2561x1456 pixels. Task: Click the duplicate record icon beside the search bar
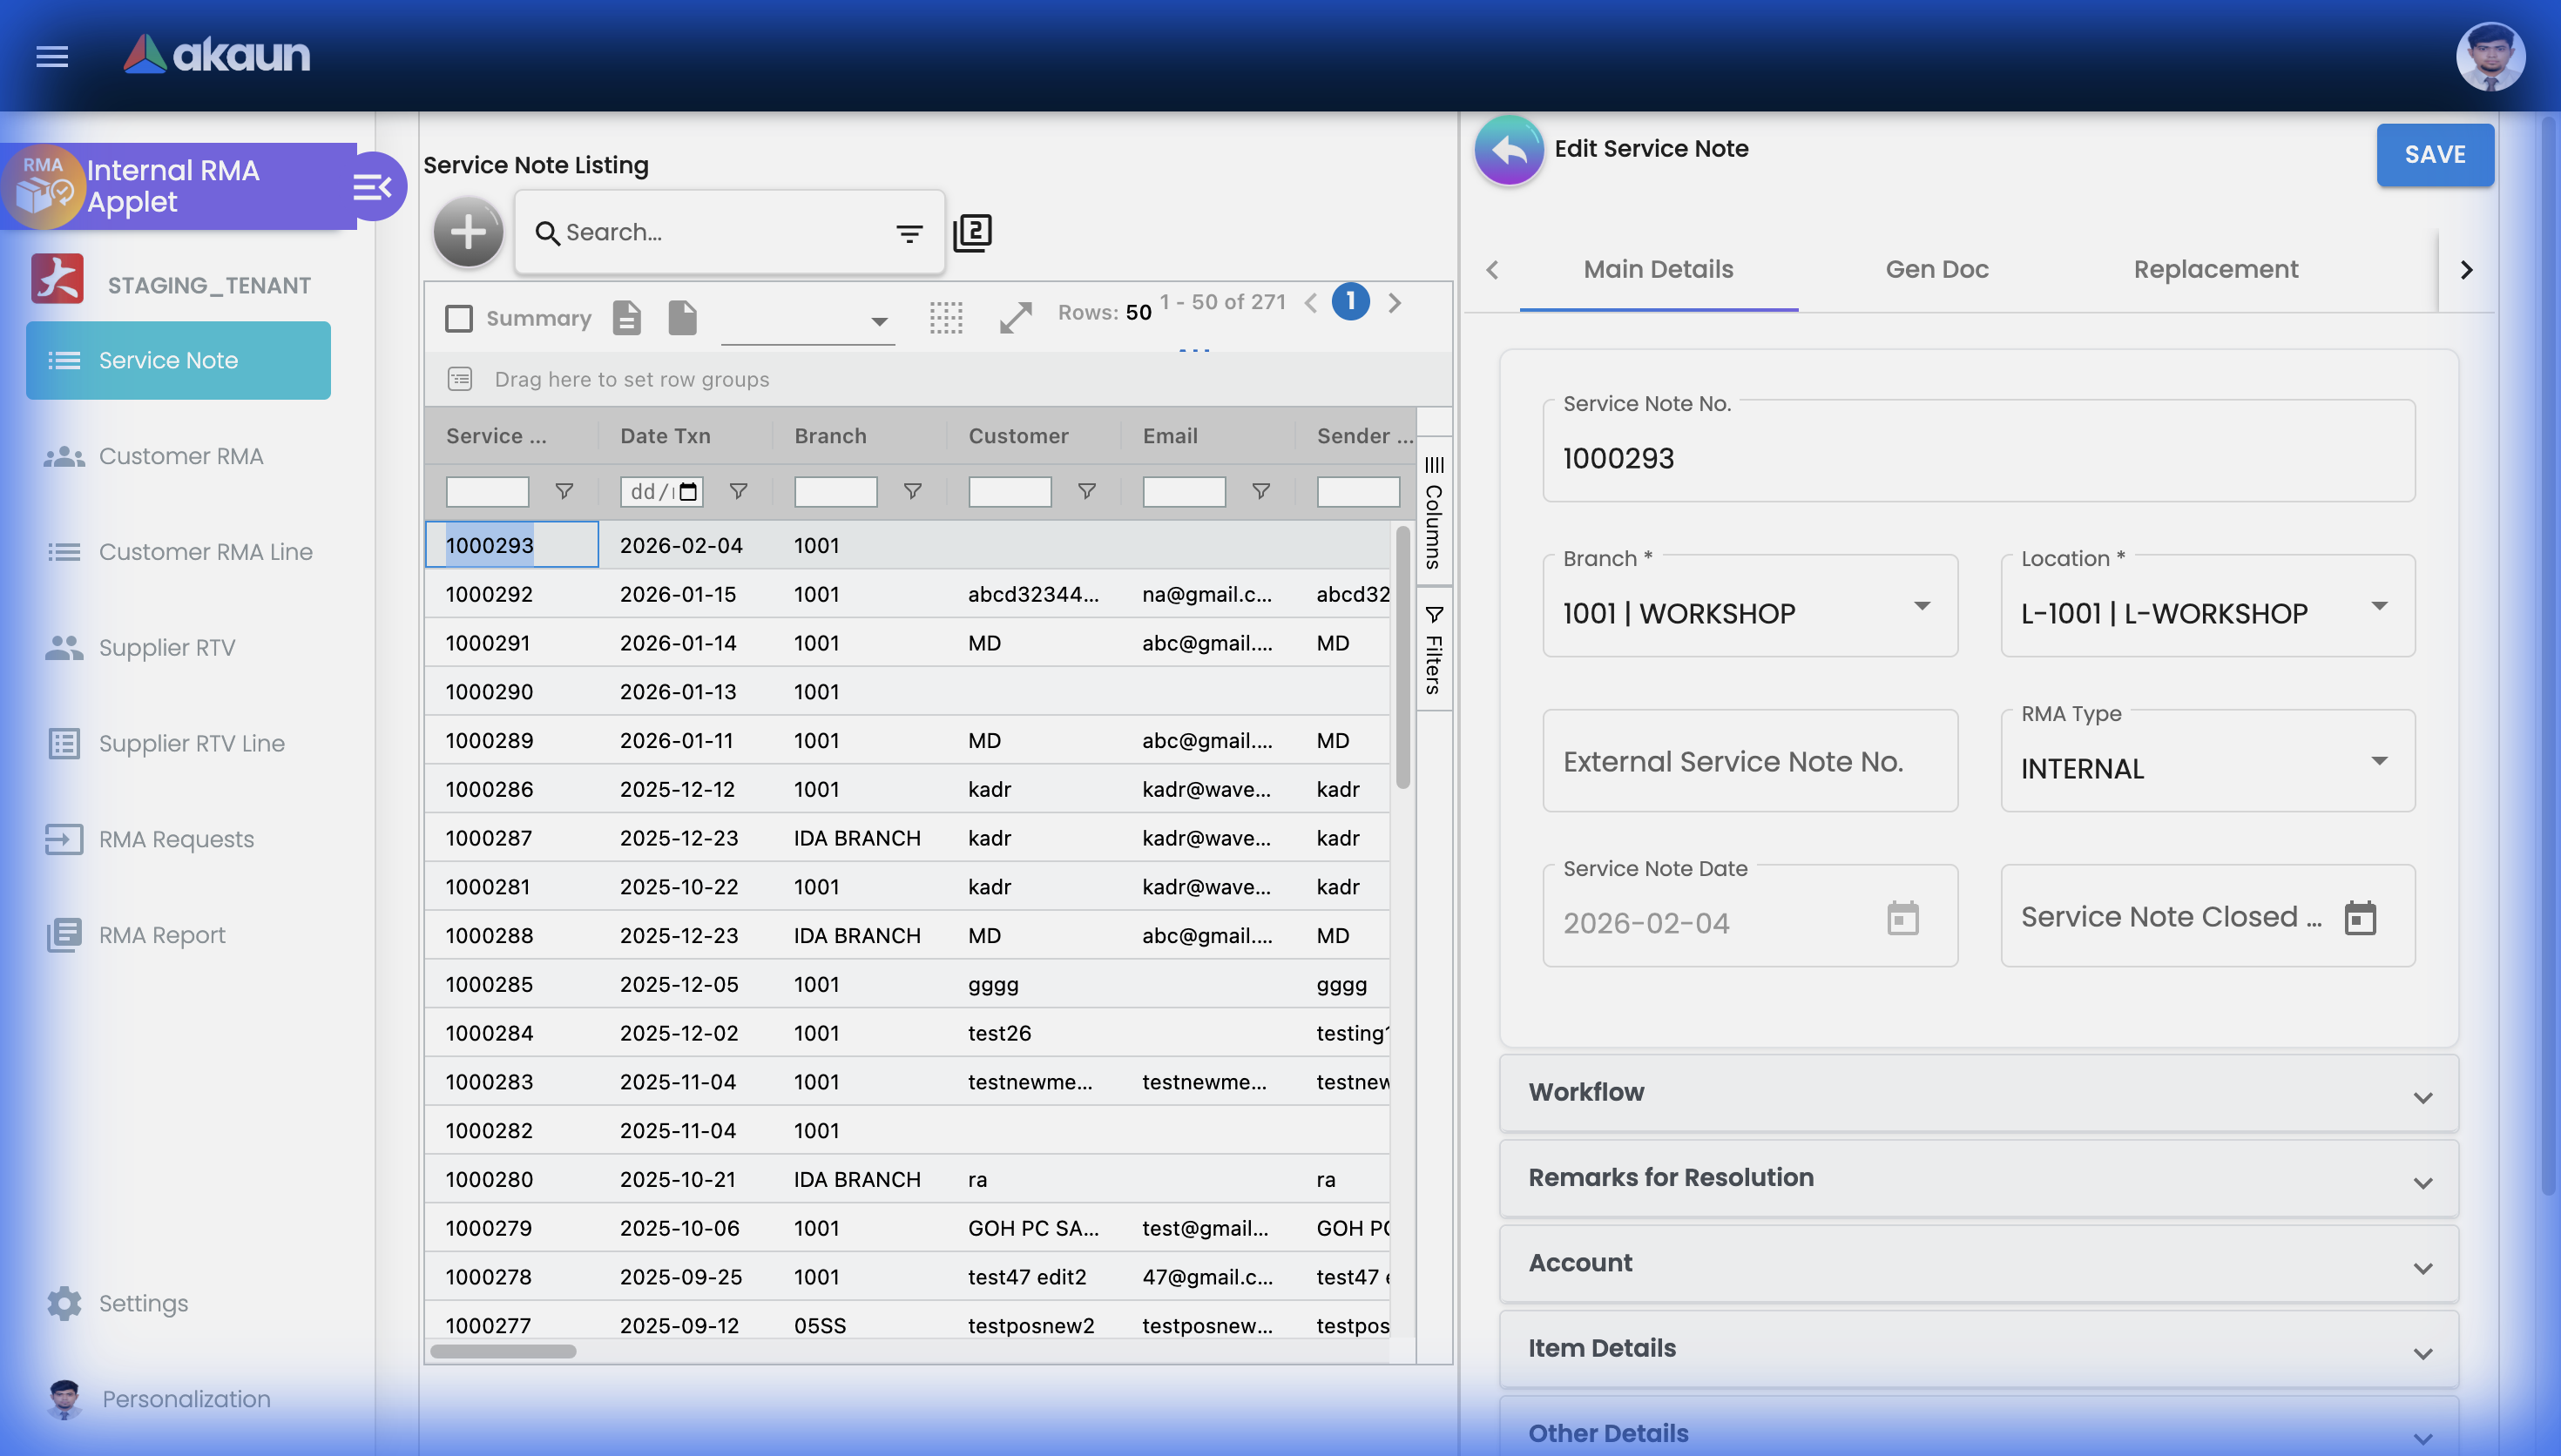pos(972,231)
